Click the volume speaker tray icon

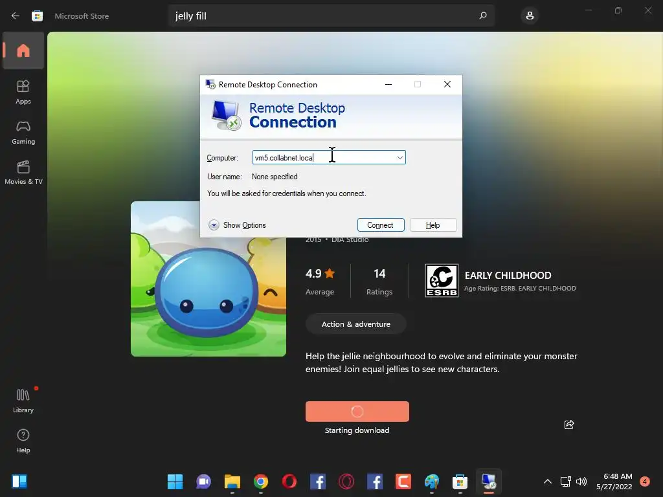coord(582,481)
